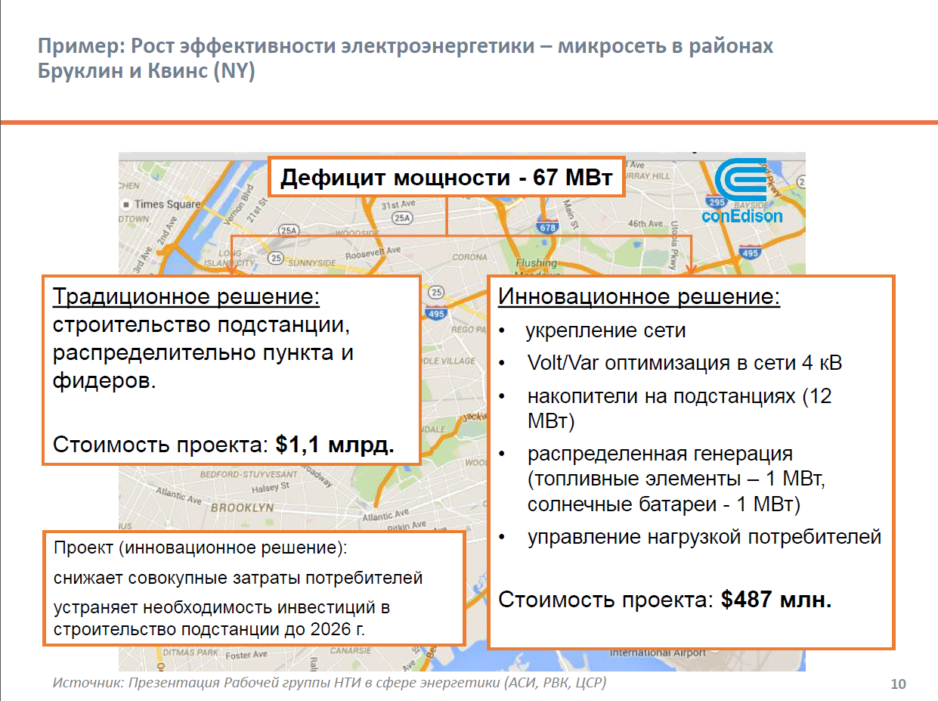Click the "Инновационное решение:" heading
938x701 pixels.
(639, 297)
